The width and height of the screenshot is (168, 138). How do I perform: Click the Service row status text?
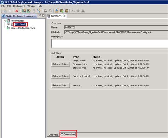121,86
